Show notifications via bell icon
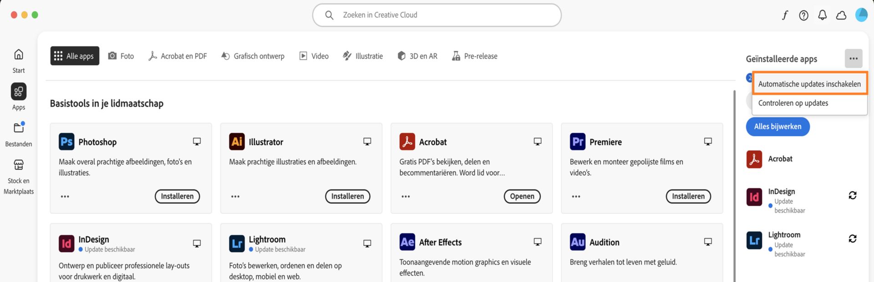The height and width of the screenshot is (282, 874). pos(822,15)
